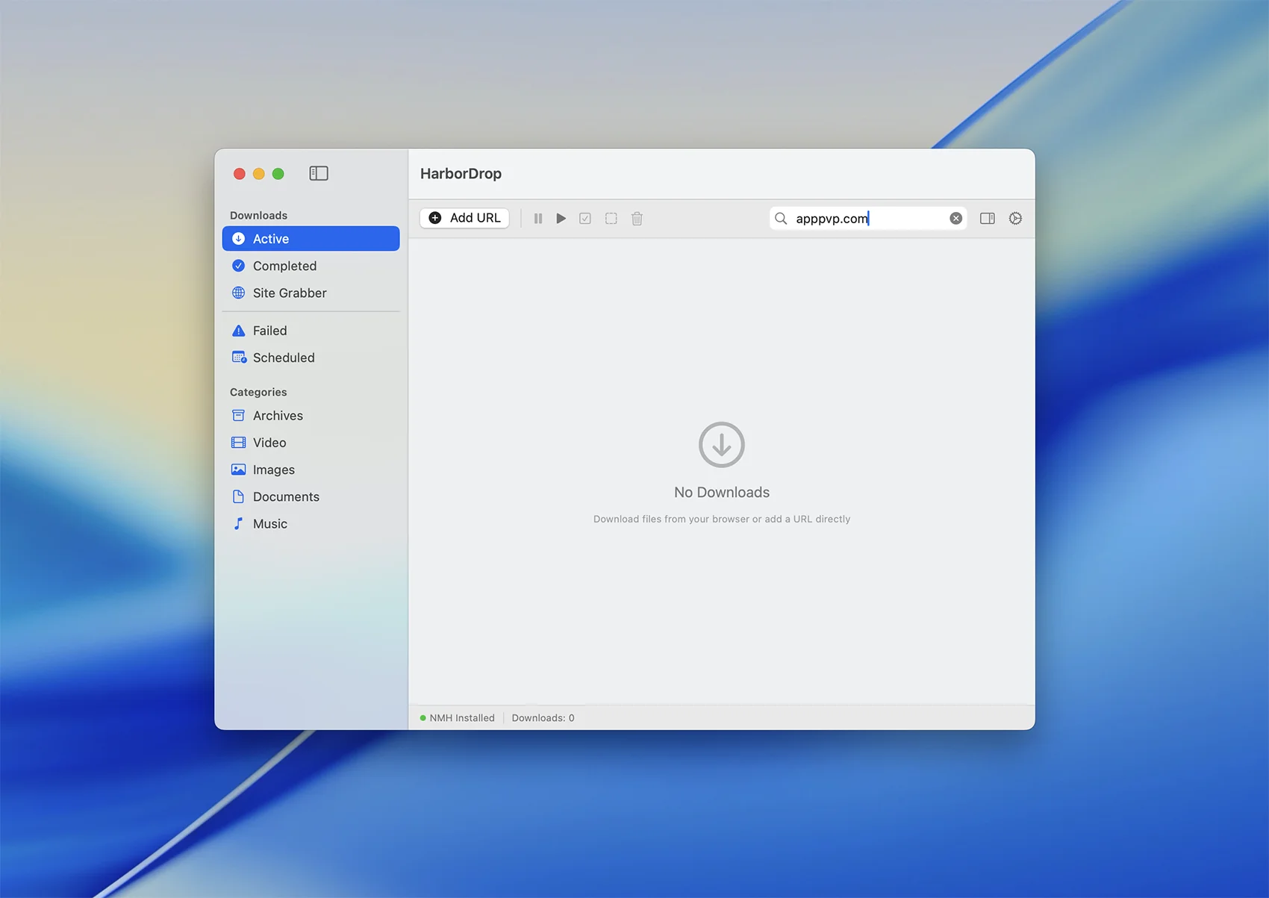
Task: Toggle the right inspector panel icon
Action: (987, 219)
